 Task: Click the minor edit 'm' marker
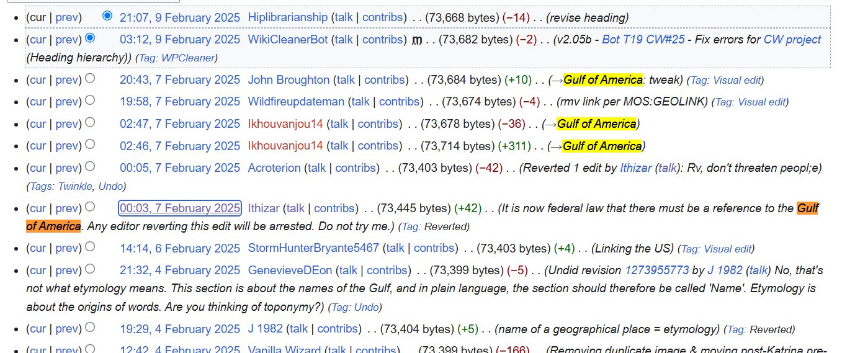click(x=417, y=40)
